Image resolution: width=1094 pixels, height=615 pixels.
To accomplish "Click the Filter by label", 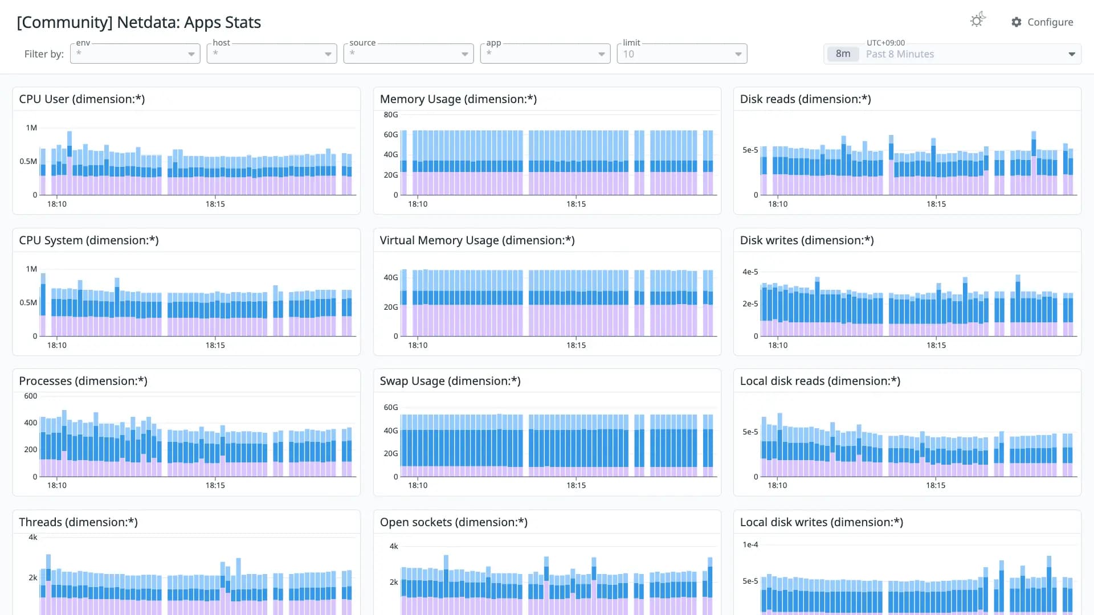I will click(x=44, y=54).
